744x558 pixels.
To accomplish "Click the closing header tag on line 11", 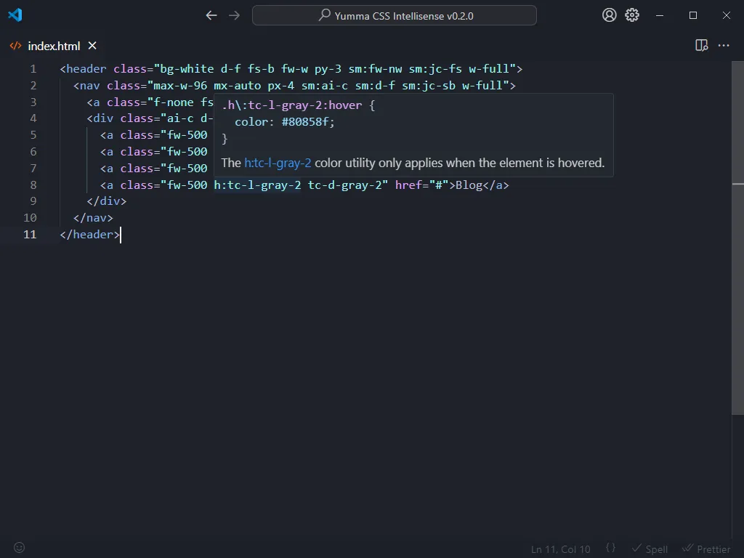I will 89,235.
